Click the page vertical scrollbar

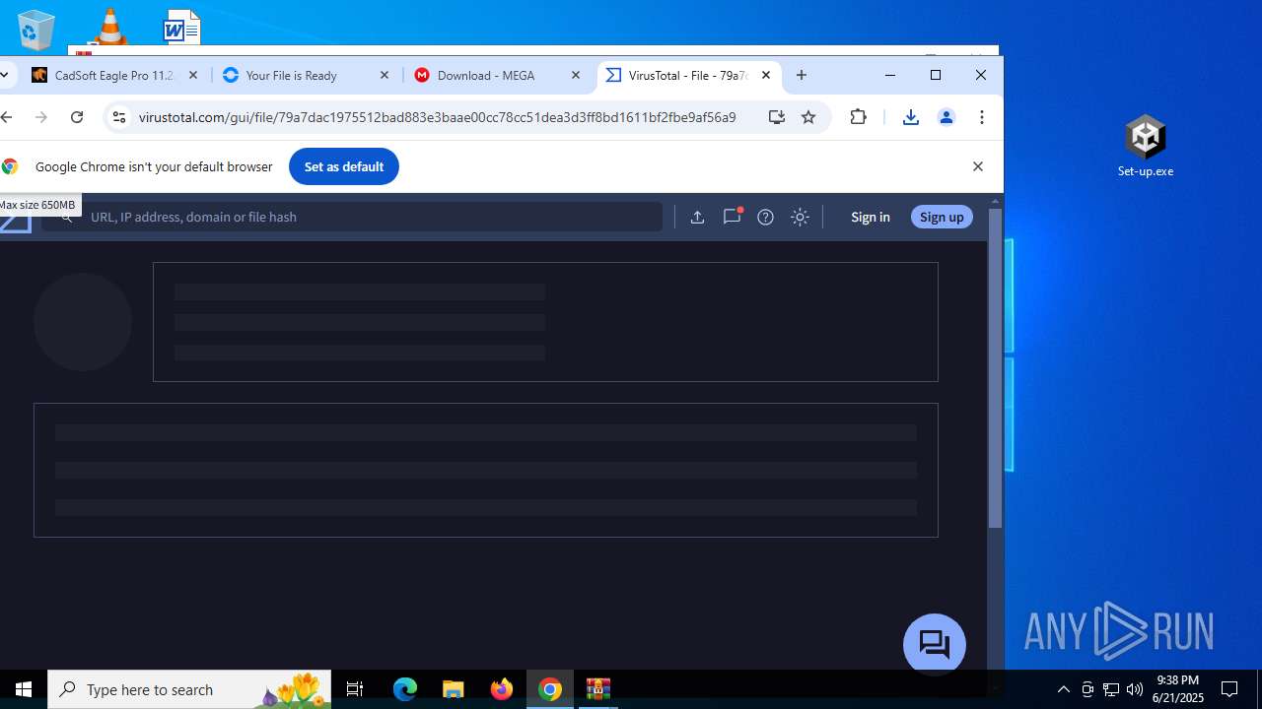995,367
